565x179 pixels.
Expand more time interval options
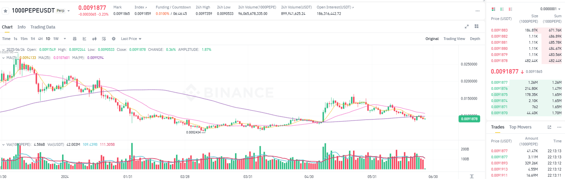click(x=65, y=39)
